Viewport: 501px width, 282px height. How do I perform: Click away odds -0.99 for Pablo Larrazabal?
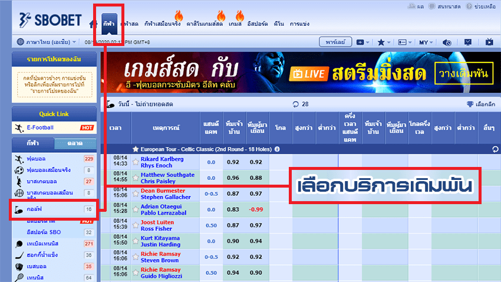coord(256,209)
